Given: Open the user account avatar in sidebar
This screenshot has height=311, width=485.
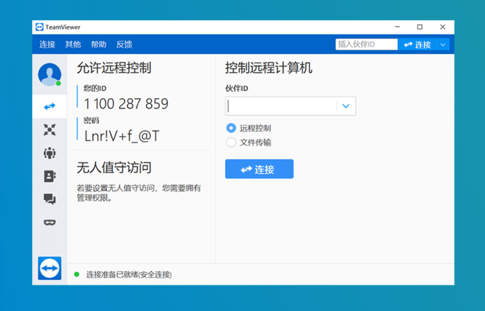Looking at the screenshot, I should (x=49, y=73).
